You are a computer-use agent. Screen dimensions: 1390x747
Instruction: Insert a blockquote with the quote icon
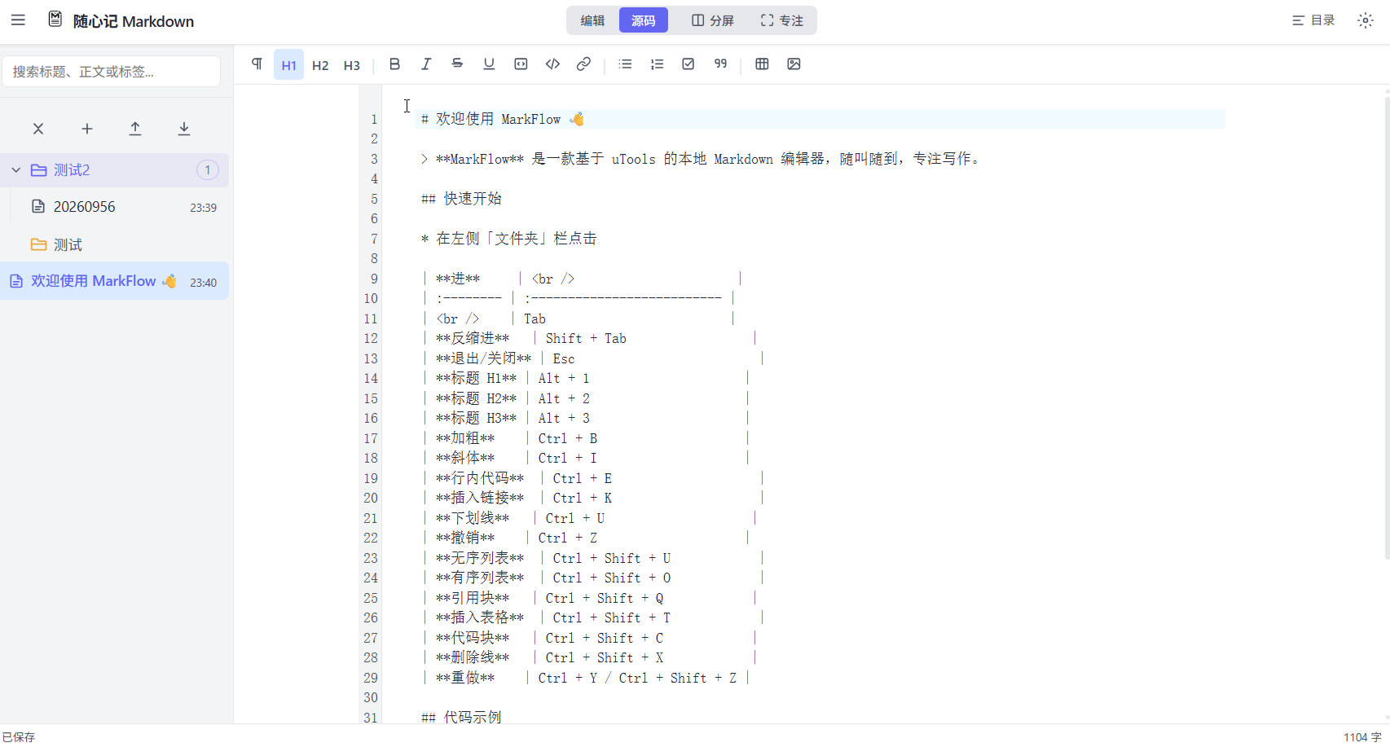coord(720,64)
